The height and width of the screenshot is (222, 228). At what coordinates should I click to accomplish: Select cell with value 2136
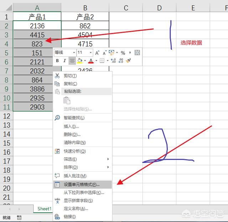coord(37,26)
